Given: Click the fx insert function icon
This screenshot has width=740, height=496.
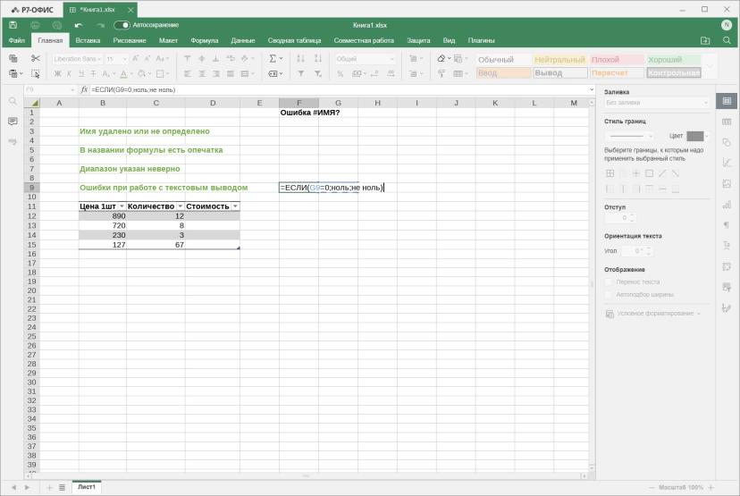Looking at the screenshot, I should [84, 89].
